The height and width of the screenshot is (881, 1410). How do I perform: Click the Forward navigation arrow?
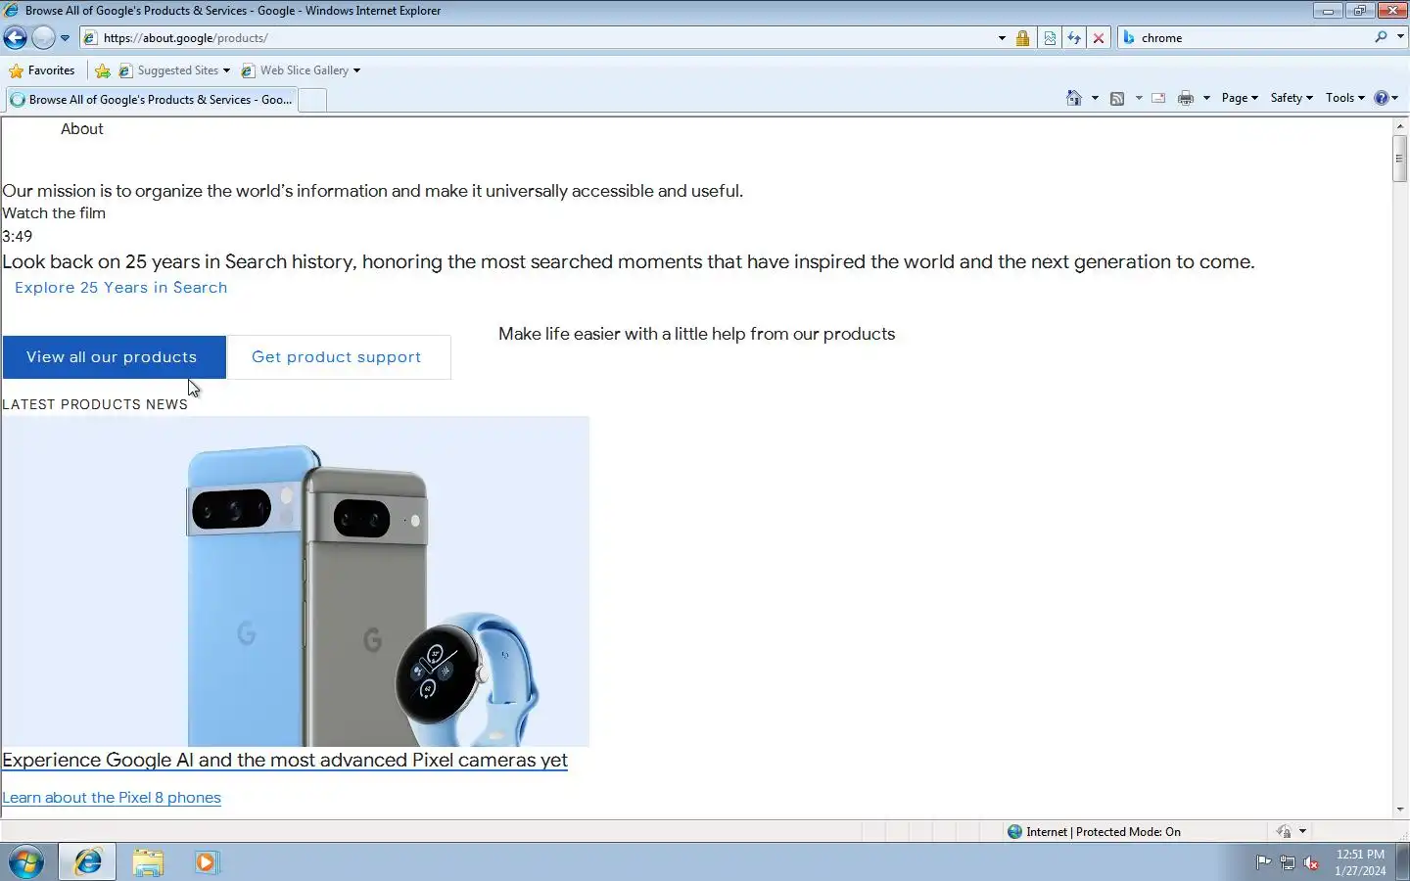click(43, 38)
